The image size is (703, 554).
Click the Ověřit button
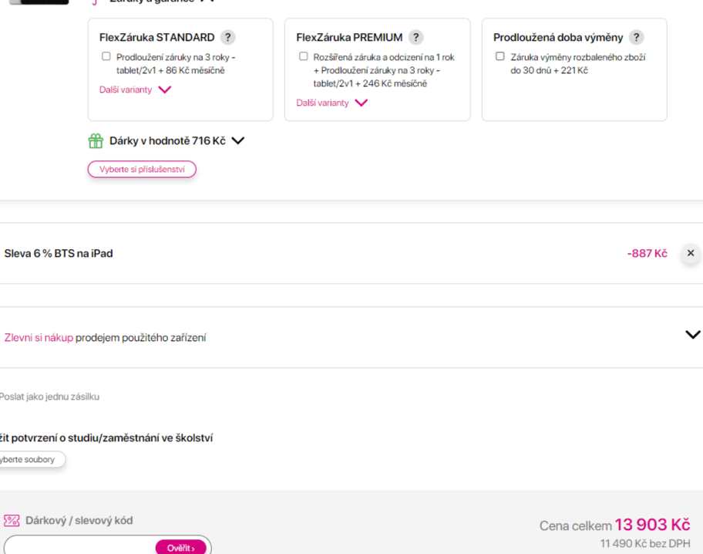[x=180, y=548]
